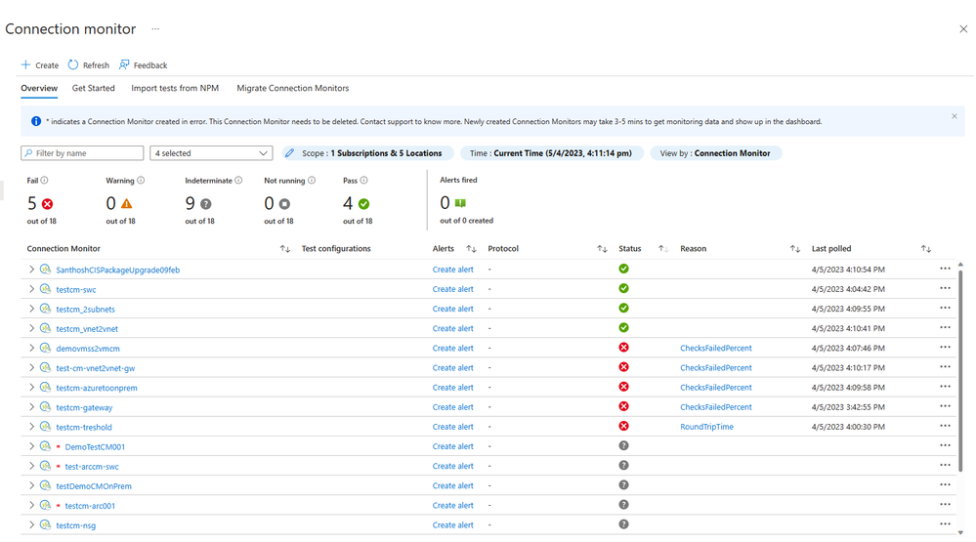This screenshot has height=542, width=976.
Task: Open the Migrate Connection Monitors tab
Action: 292,88
